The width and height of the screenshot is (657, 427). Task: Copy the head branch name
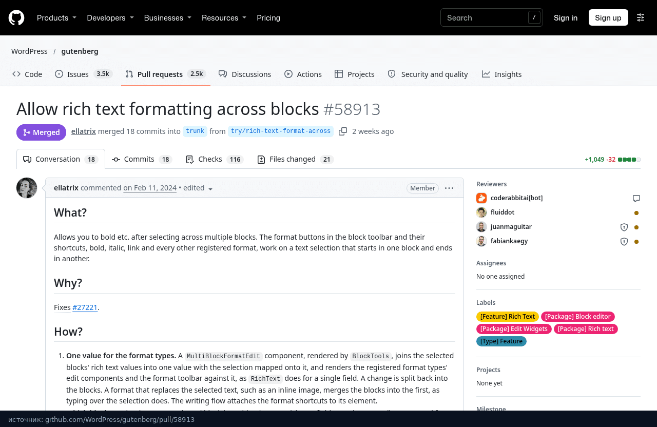point(343,131)
